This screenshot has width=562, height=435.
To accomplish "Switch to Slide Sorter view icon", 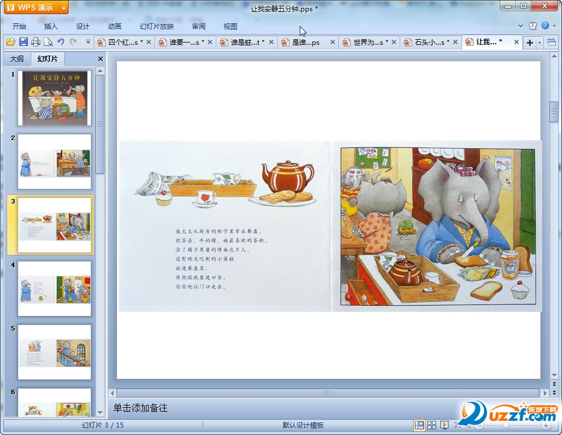I will [431, 425].
